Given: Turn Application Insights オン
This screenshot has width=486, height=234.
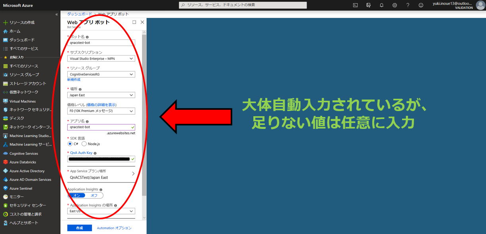Looking at the screenshot, I should click(x=76, y=195).
